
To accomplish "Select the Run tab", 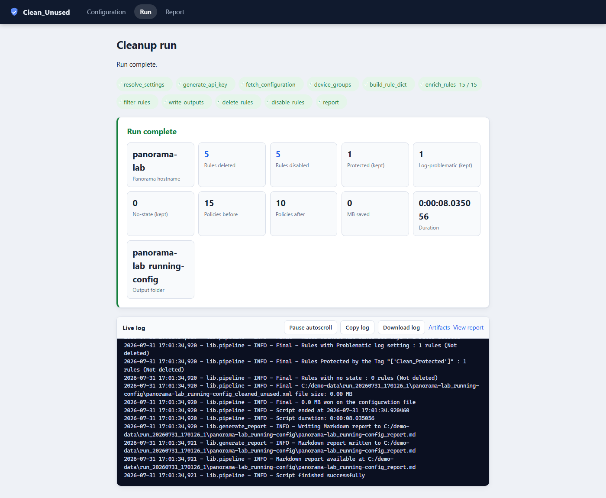I will [x=145, y=12].
